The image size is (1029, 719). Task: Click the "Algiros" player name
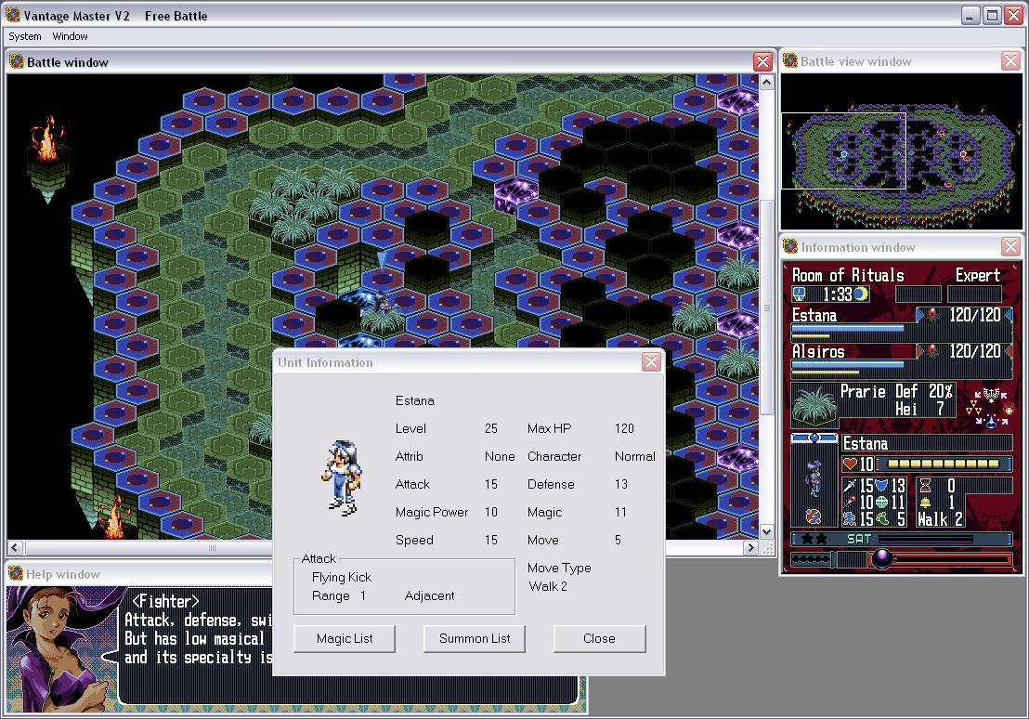tap(817, 351)
